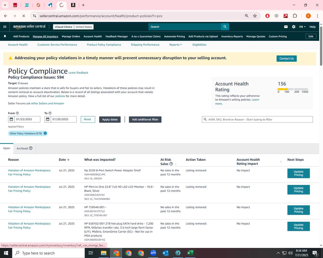The width and height of the screenshot is (323, 258).
Task: Click Automate Pricing in top menu
Action: (174, 36)
